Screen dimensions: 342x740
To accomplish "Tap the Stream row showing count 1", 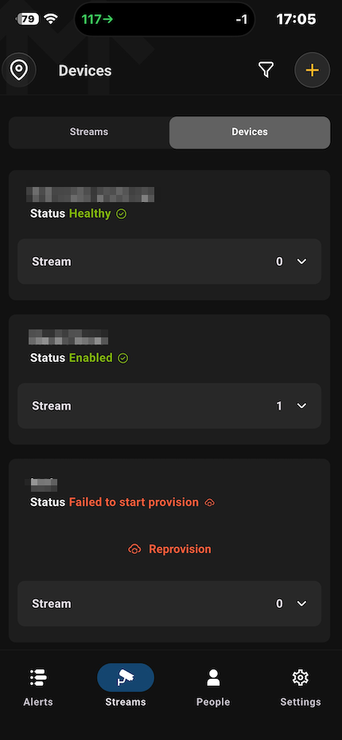I will click(x=169, y=406).
